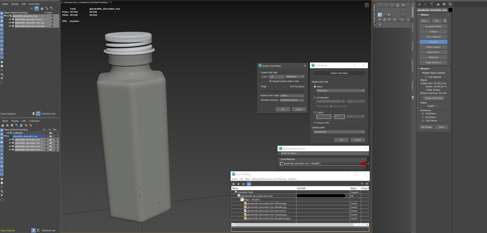Open Bitmap Performance and Memory menu

pyautogui.click(x=269, y=179)
